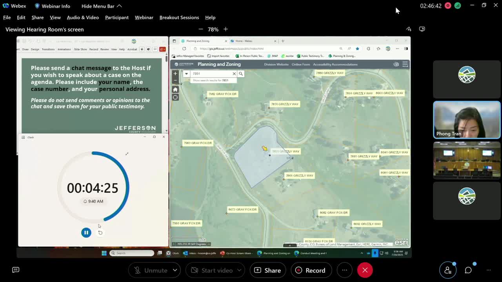Expand the audio options arrow beside Unmute
This screenshot has height=282, width=502.
pos(175,270)
